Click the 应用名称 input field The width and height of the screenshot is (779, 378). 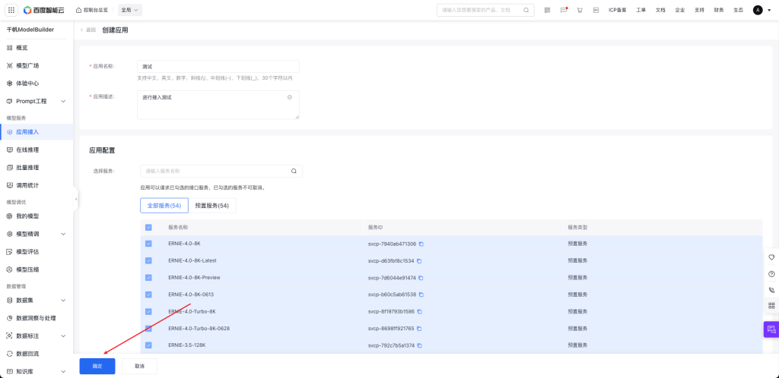[218, 67]
